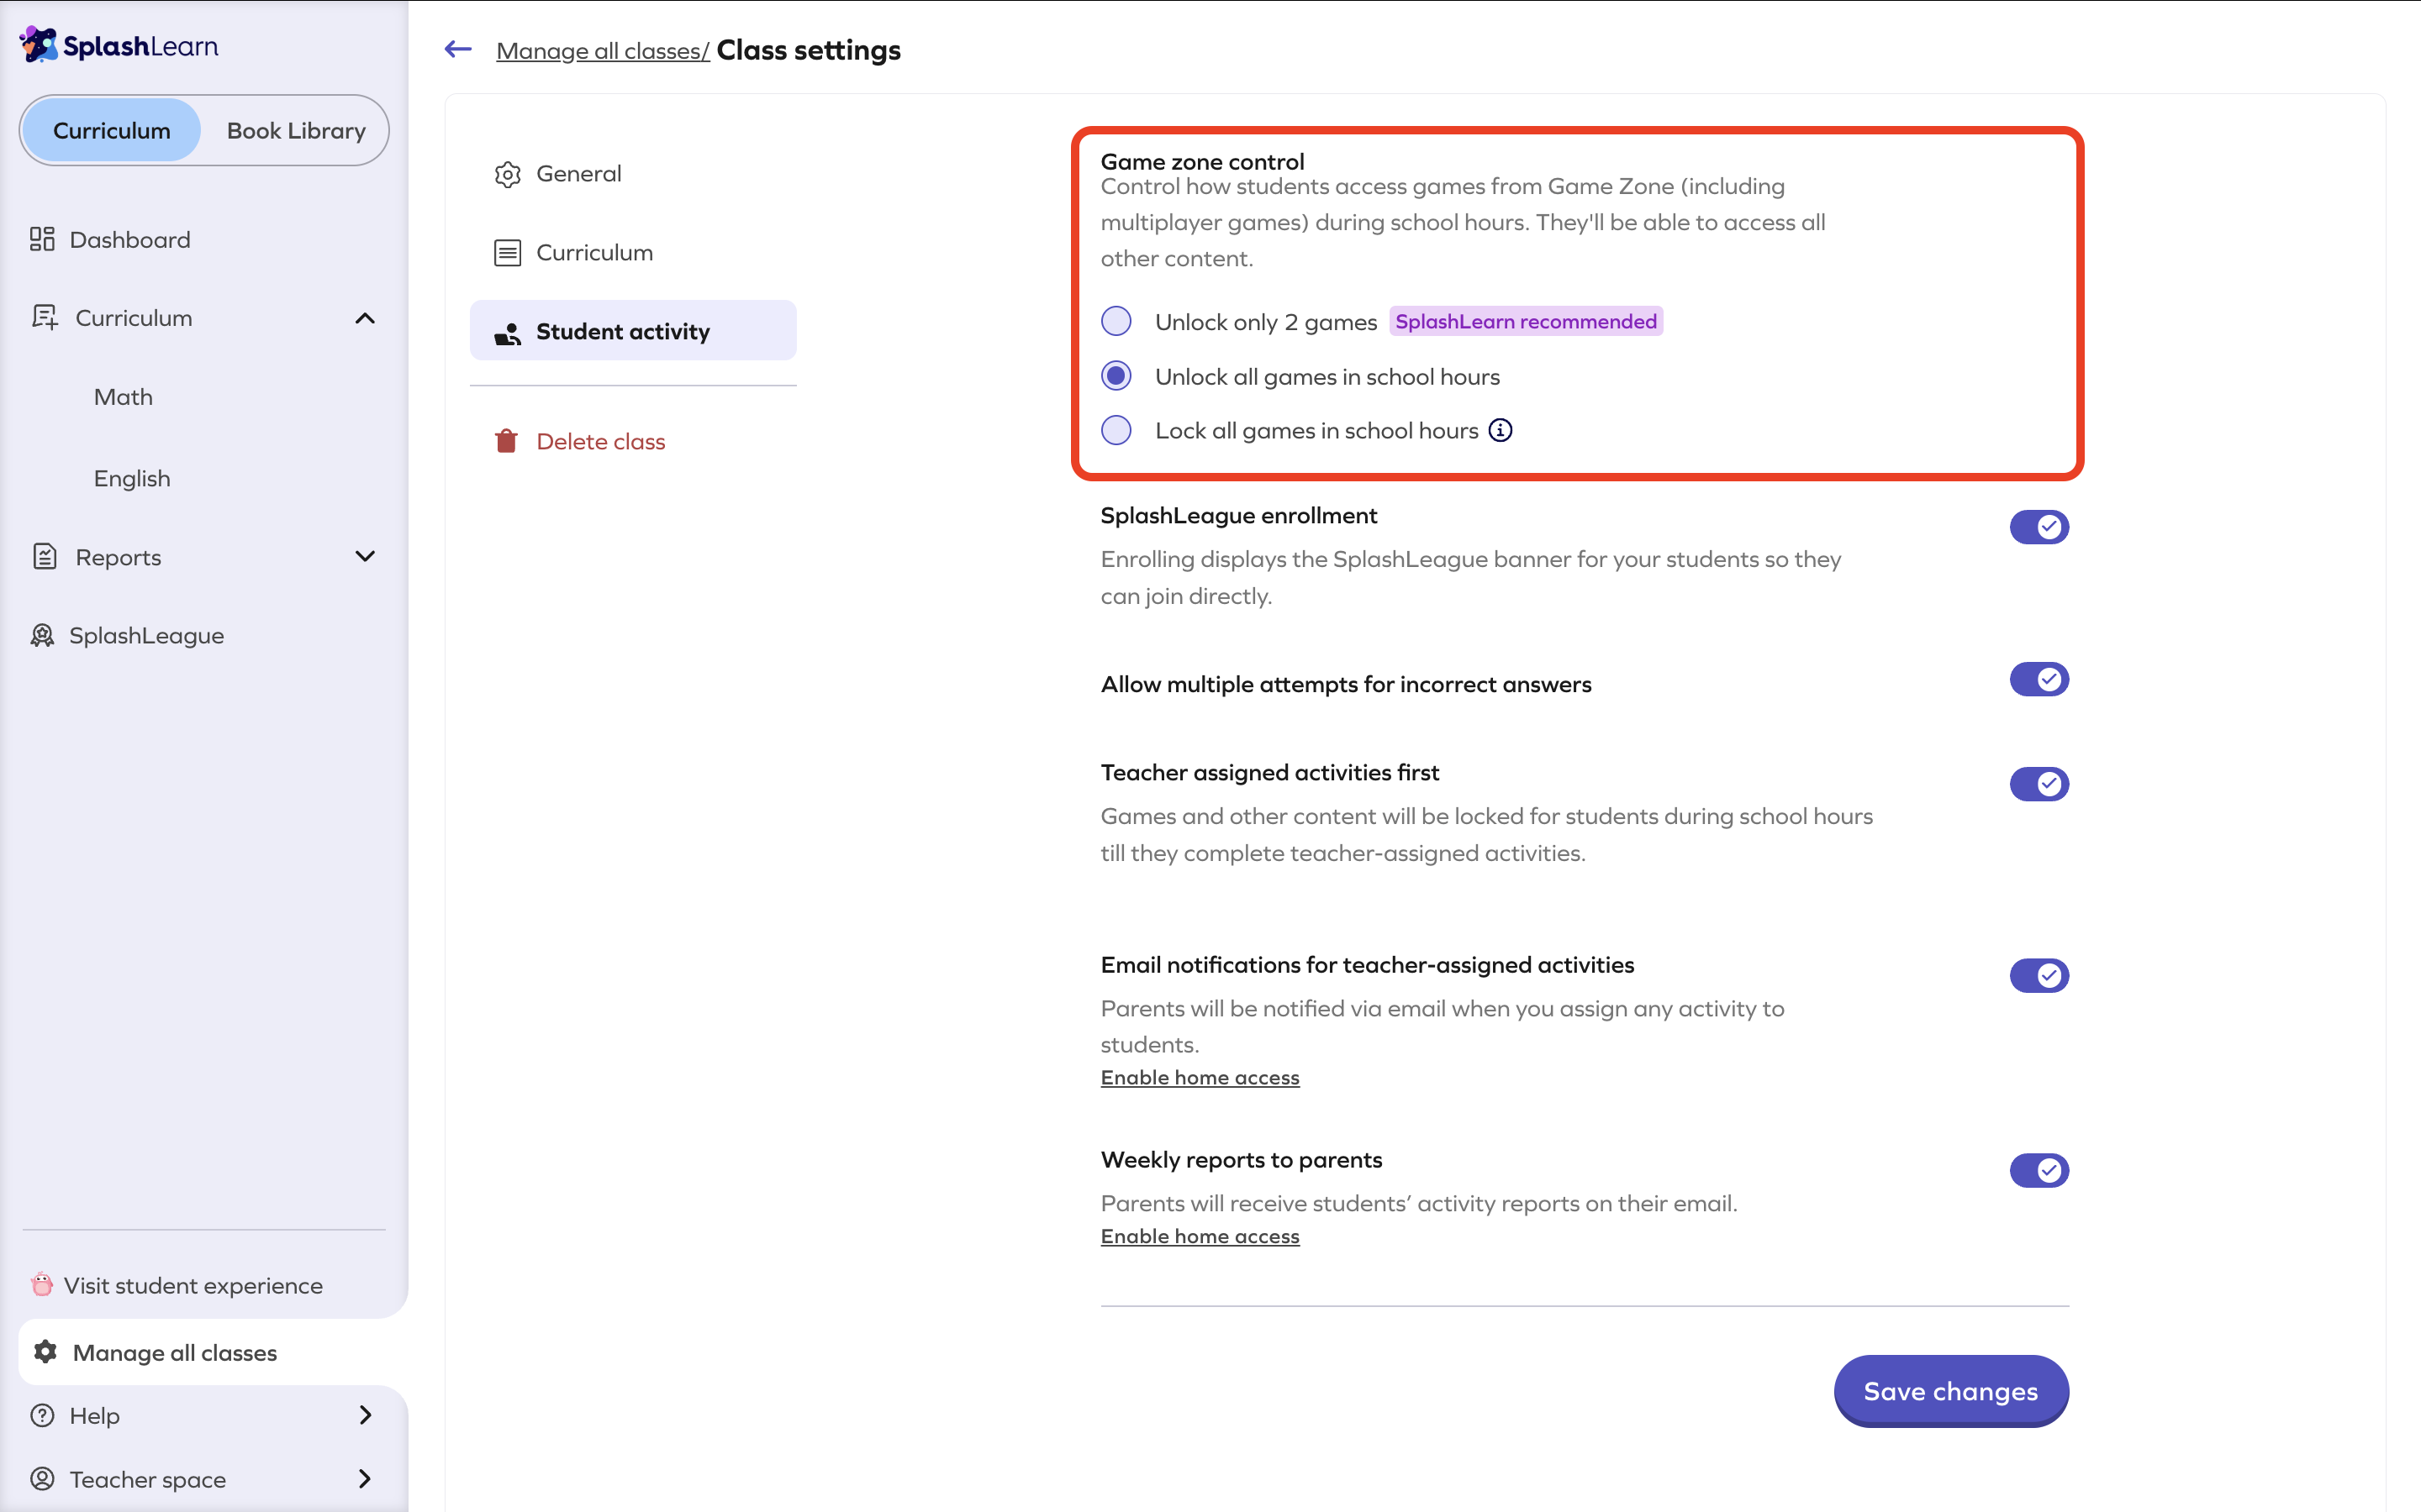
Task: Expand the Help submenu arrow
Action: (x=365, y=1415)
